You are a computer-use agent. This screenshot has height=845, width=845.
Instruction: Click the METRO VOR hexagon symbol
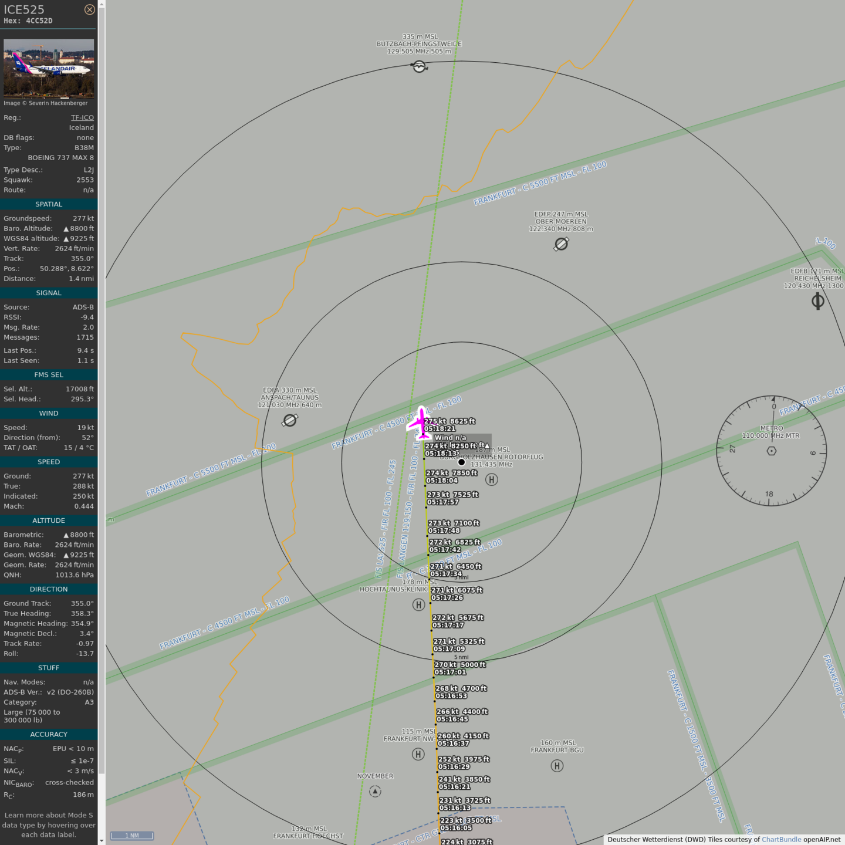(x=772, y=451)
